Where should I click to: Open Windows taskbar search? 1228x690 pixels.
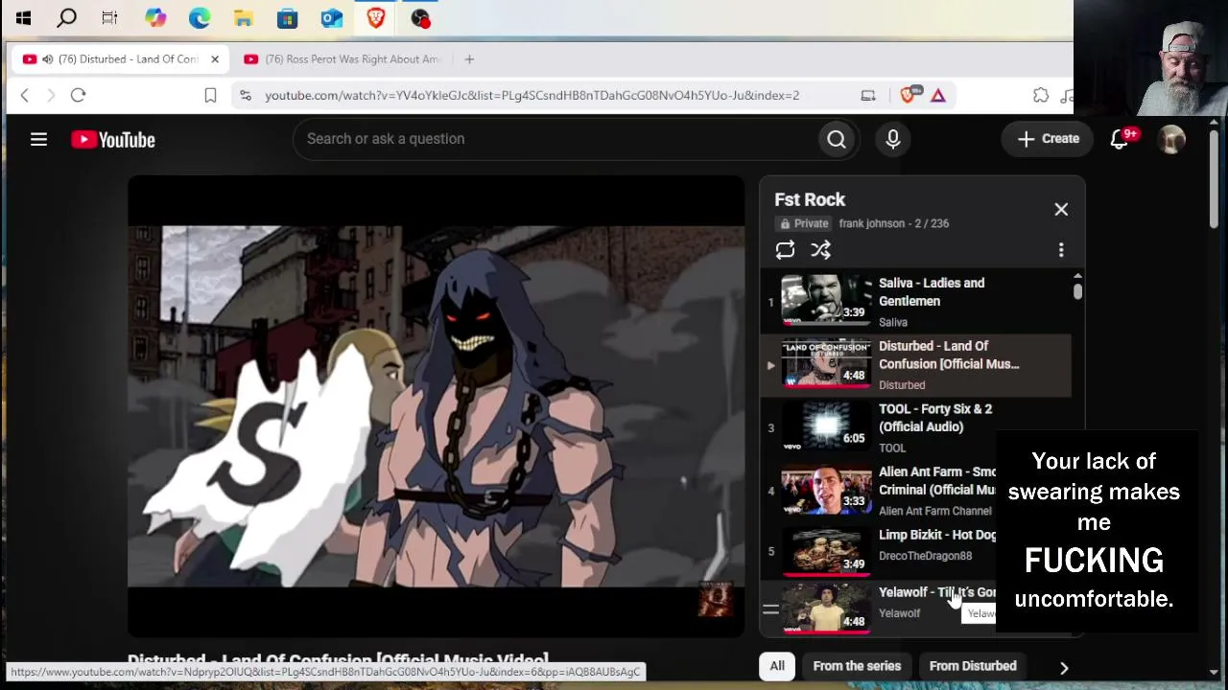click(x=66, y=17)
